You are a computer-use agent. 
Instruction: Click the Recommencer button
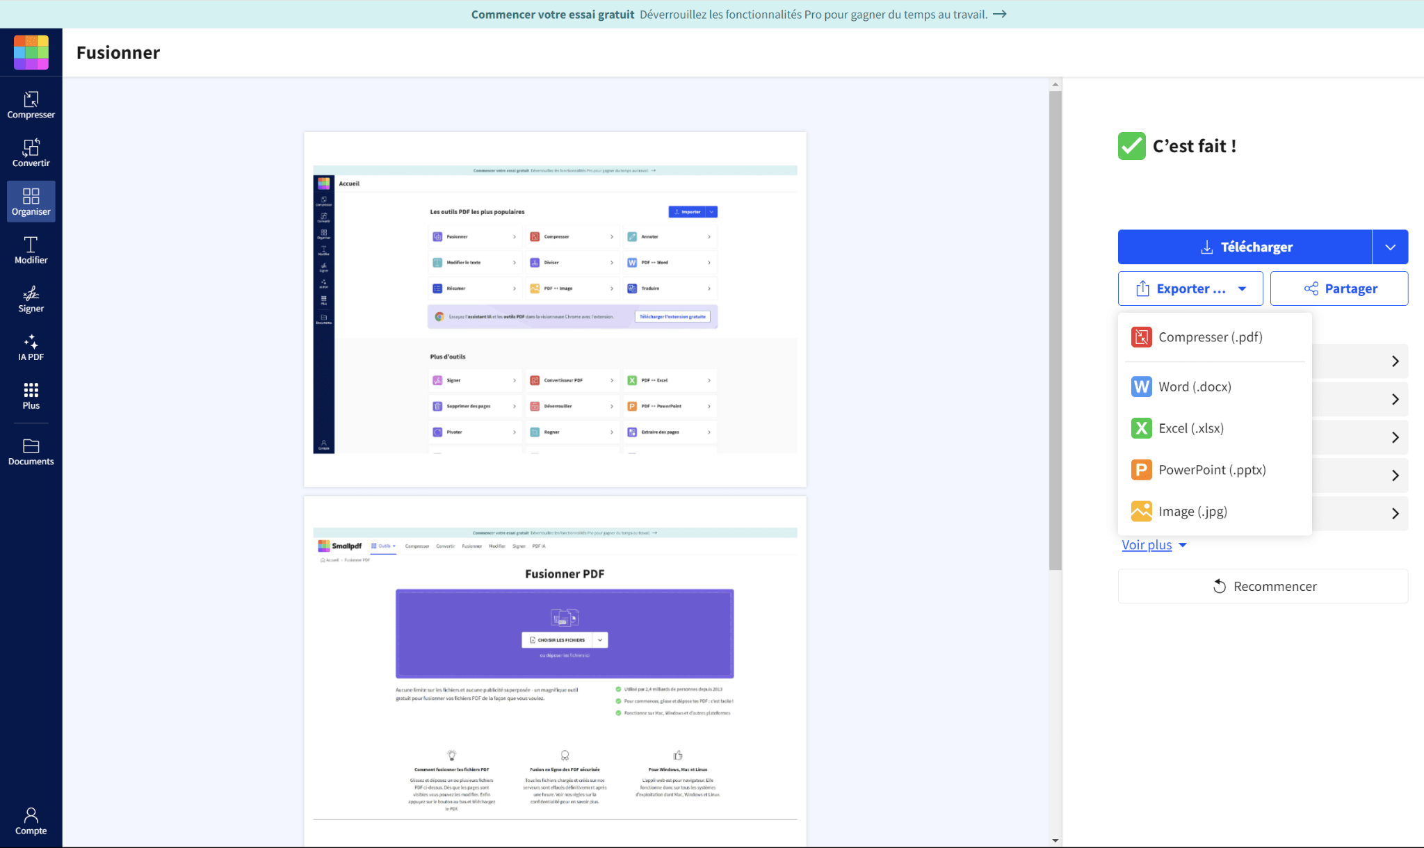[x=1263, y=586]
